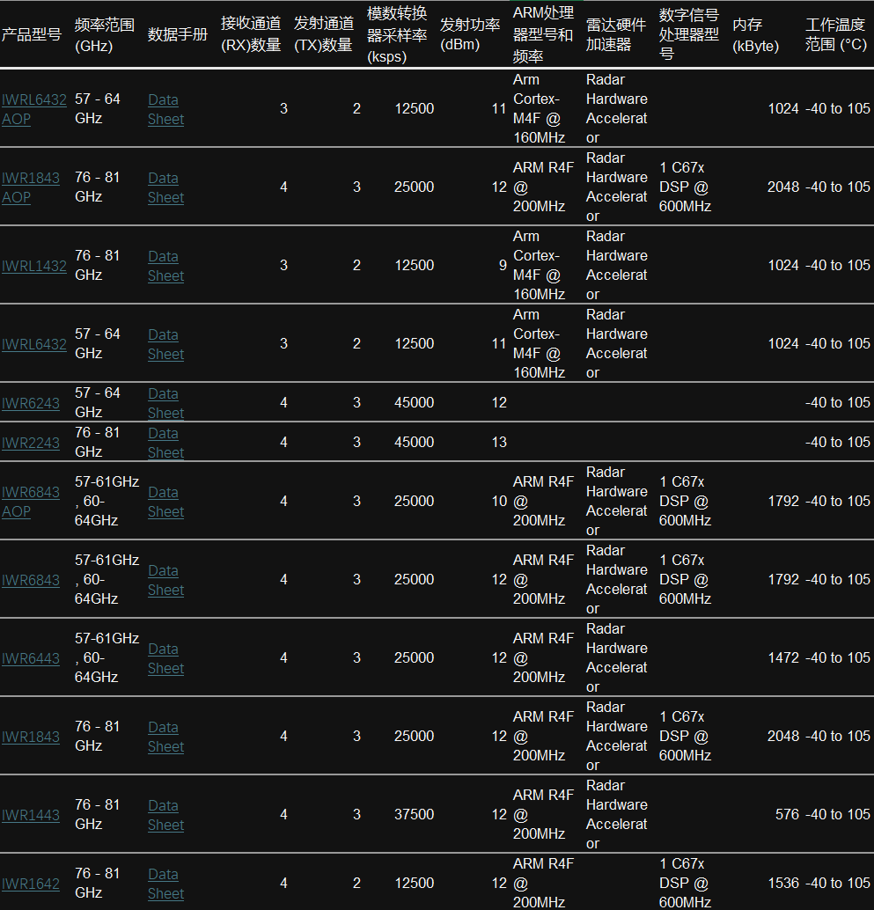Click the 模数转换器采样率 (ksps) header
Screen dimensions: 874x910
pos(397,34)
